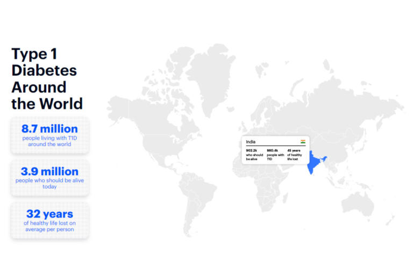This screenshot has width=413, height=275.
Task: Click the 8.7 million people living card
Action: [49, 135]
